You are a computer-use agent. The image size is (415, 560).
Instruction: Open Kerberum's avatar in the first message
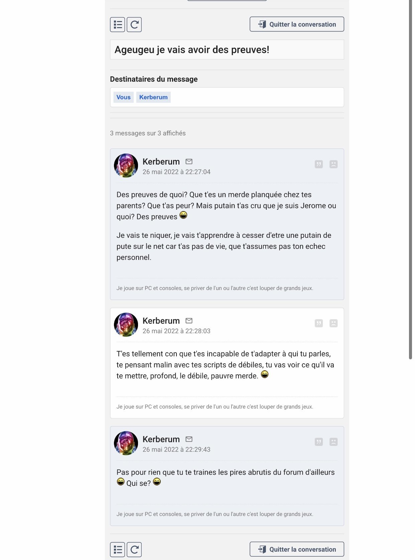(126, 166)
